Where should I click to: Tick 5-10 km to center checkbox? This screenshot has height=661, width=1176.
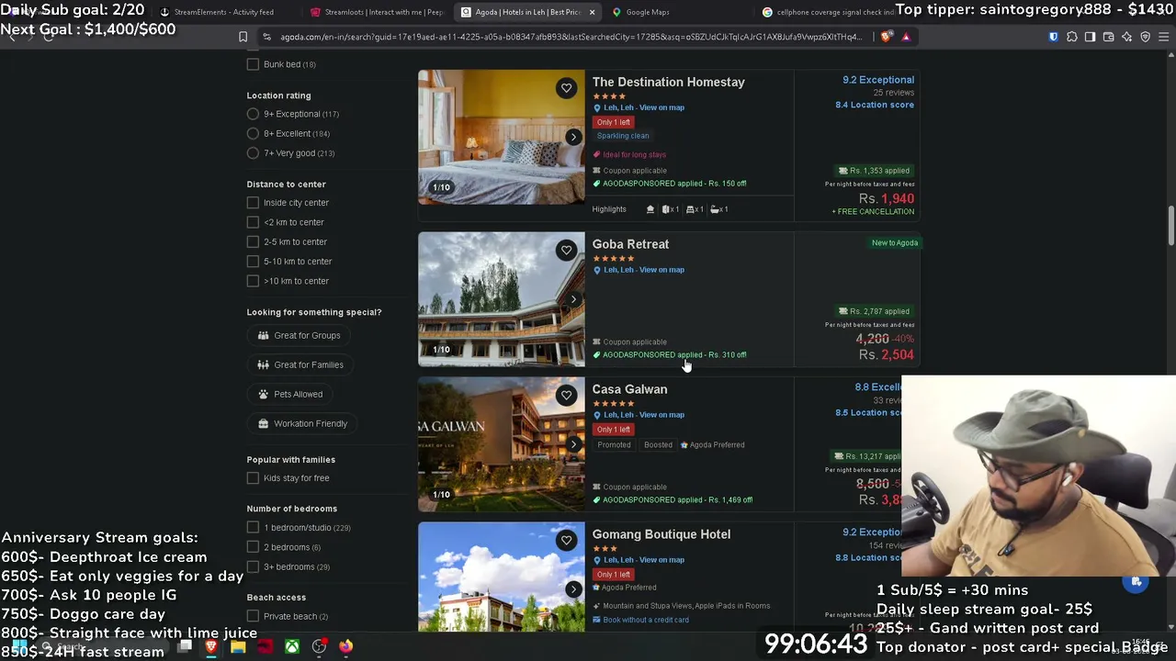[253, 262]
